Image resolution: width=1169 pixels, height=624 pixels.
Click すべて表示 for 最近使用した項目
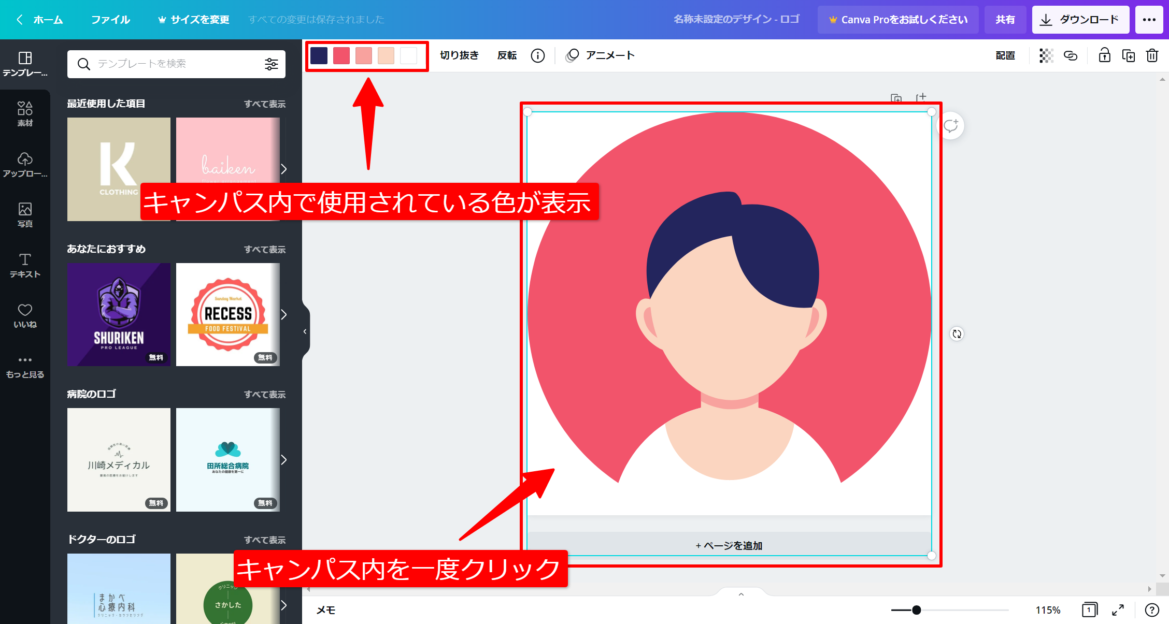point(265,104)
